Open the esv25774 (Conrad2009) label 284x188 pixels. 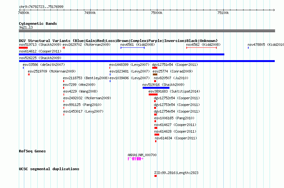[173, 71]
